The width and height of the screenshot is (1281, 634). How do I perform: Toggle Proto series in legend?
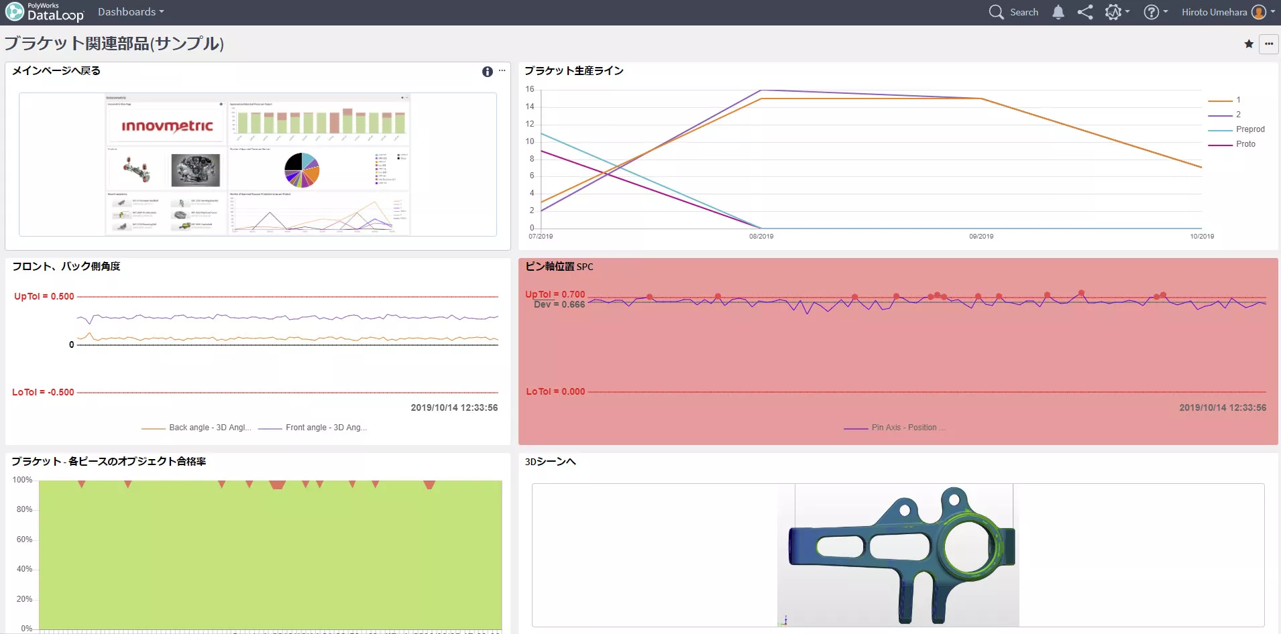pos(1232,144)
